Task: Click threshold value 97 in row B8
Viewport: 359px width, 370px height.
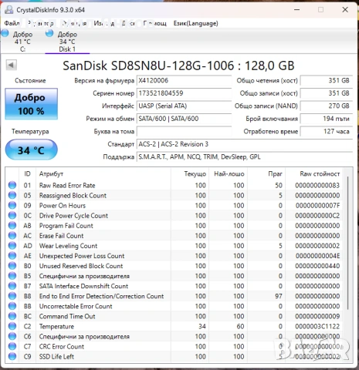Action: point(279,296)
